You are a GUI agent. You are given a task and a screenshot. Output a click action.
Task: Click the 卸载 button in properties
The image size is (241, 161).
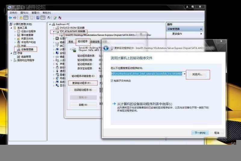tap(83, 105)
